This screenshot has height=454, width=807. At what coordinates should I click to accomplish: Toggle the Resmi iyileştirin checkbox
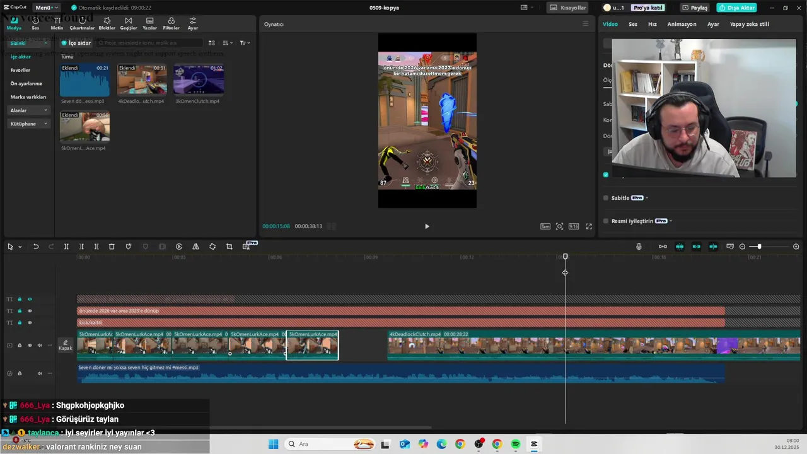(x=606, y=221)
